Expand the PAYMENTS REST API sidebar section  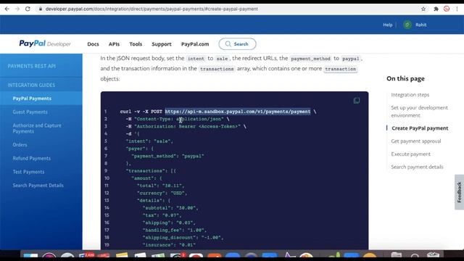pos(32,66)
